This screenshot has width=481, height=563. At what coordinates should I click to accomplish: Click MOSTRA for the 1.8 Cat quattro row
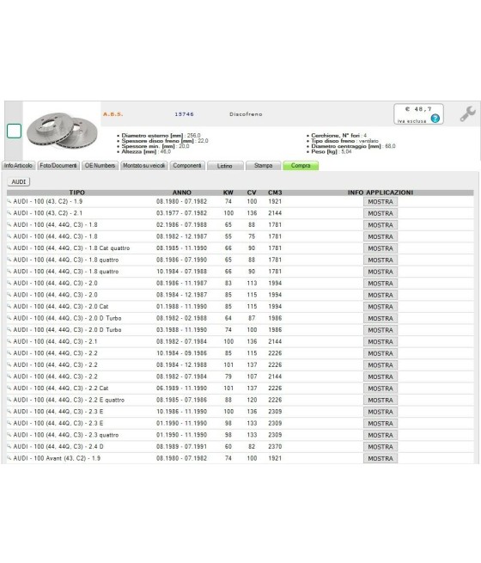[x=381, y=248]
